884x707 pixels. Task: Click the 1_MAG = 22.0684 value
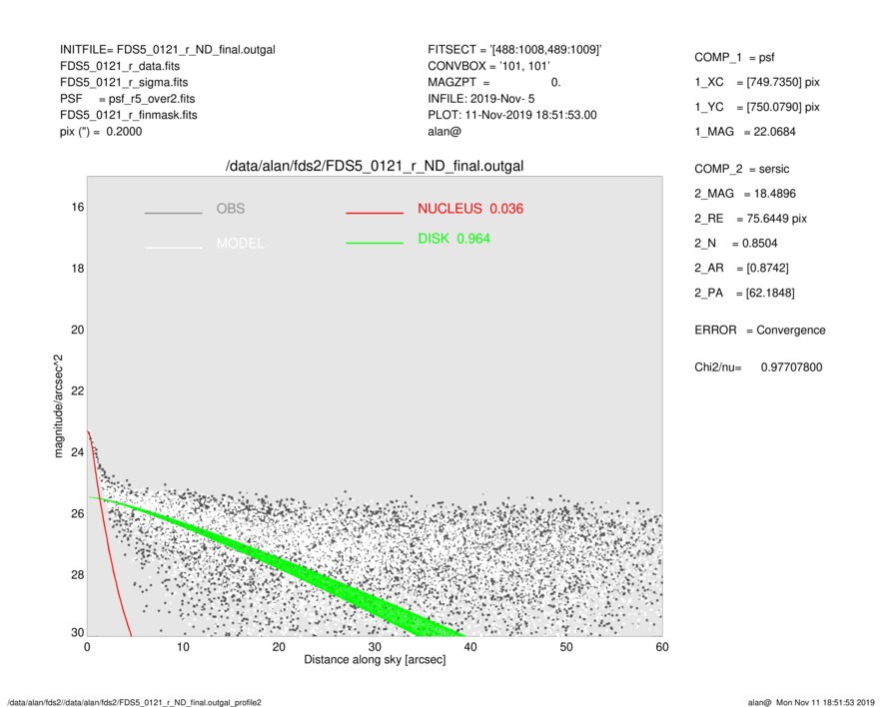point(745,132)
